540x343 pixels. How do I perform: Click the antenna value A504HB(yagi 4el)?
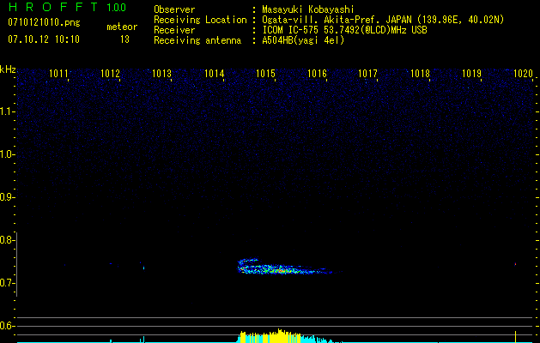coord(303,40)
